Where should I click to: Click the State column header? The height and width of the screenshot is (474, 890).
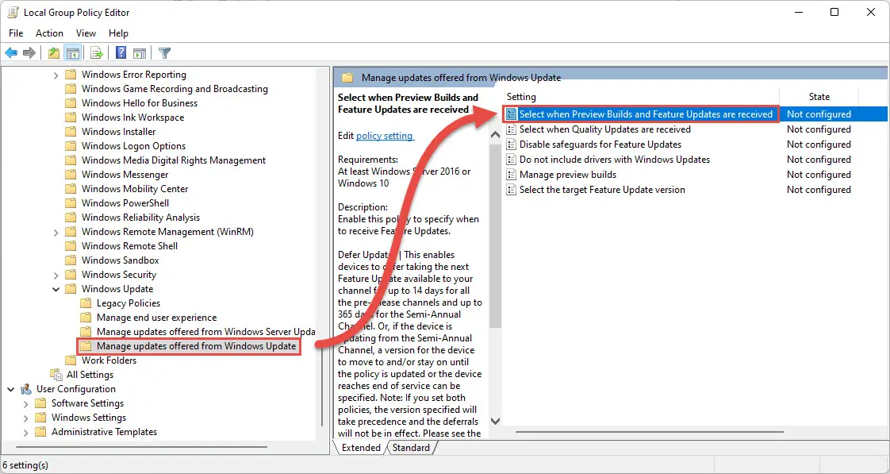pyautogui.click(x=819, y=97)
